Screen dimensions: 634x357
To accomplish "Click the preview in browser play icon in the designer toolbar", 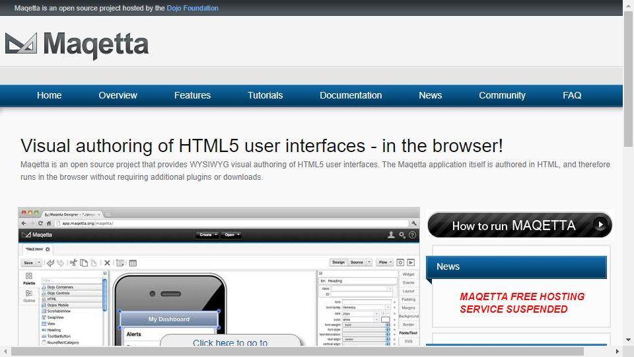I will (x=411, y=262).
